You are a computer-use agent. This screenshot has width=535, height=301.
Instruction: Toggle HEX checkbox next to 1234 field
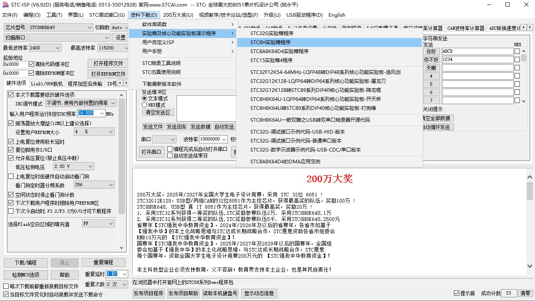(517, 60)
